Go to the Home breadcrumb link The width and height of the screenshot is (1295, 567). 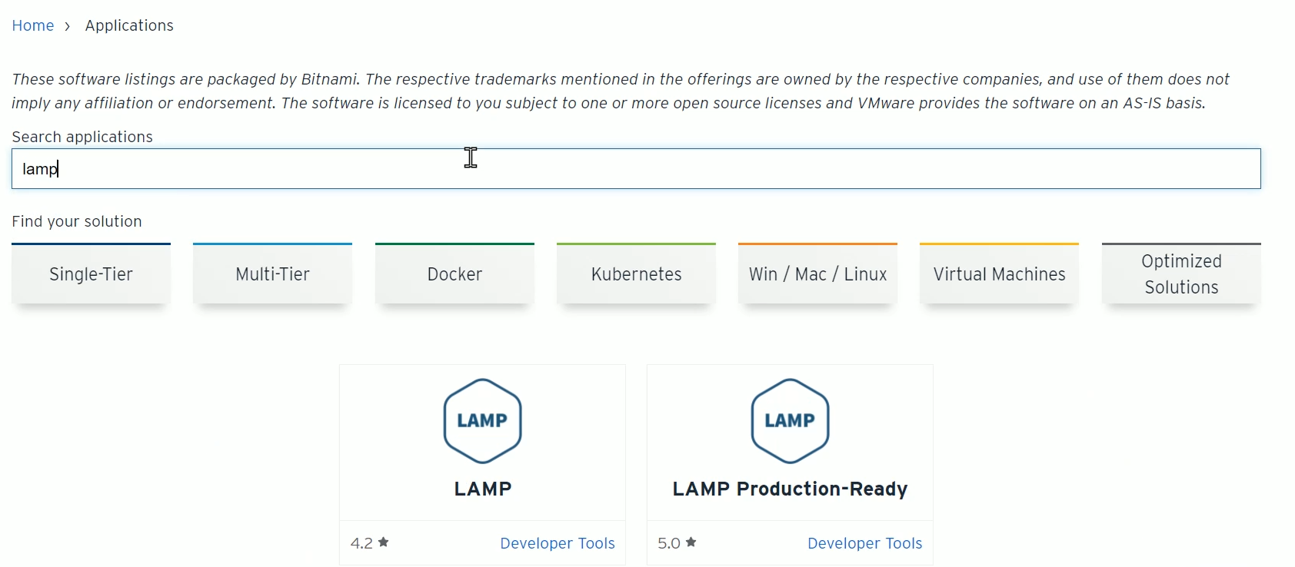pyautogui.click(x=32, y=25)
